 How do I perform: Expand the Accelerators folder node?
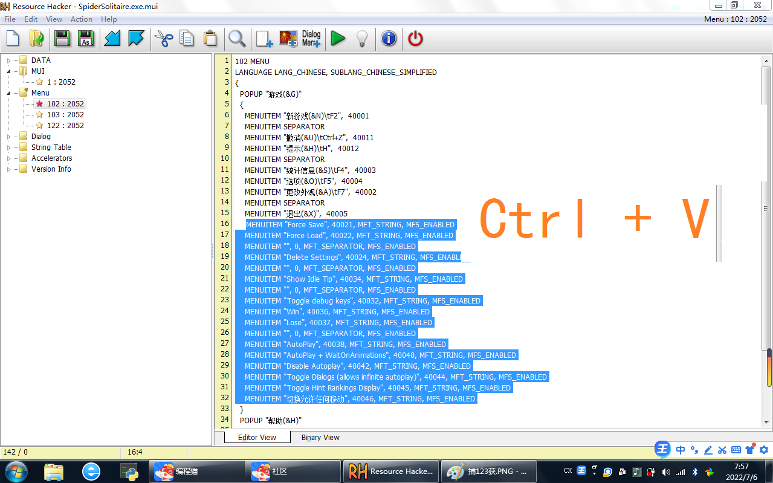pos(9,158)
